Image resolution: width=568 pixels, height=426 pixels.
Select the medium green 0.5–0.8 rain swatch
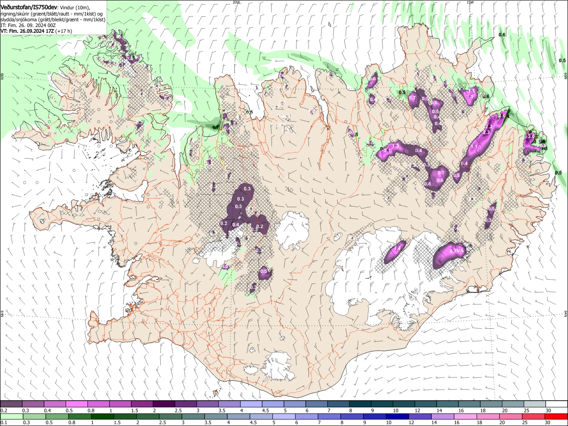[x=56, y=416]
